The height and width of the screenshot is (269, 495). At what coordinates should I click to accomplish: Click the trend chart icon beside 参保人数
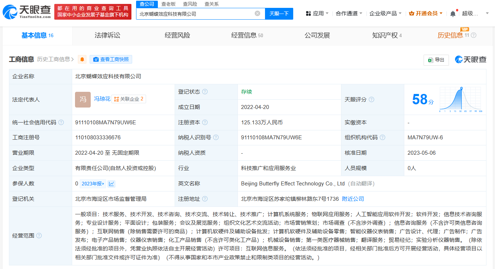(111, 184)
